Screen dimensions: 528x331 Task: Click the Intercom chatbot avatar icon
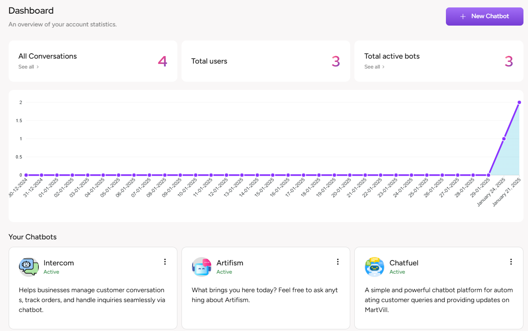click(x=29, y=267)
